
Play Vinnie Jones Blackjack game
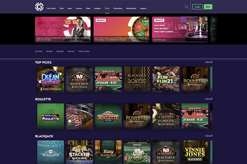(195, 152)
